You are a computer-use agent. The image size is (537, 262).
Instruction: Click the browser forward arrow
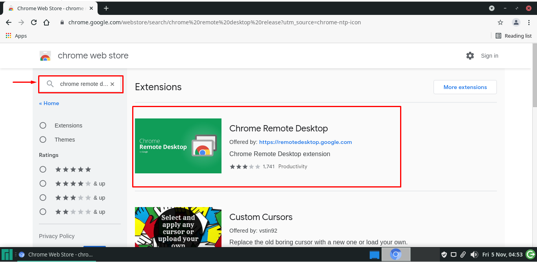click(21, 22)
